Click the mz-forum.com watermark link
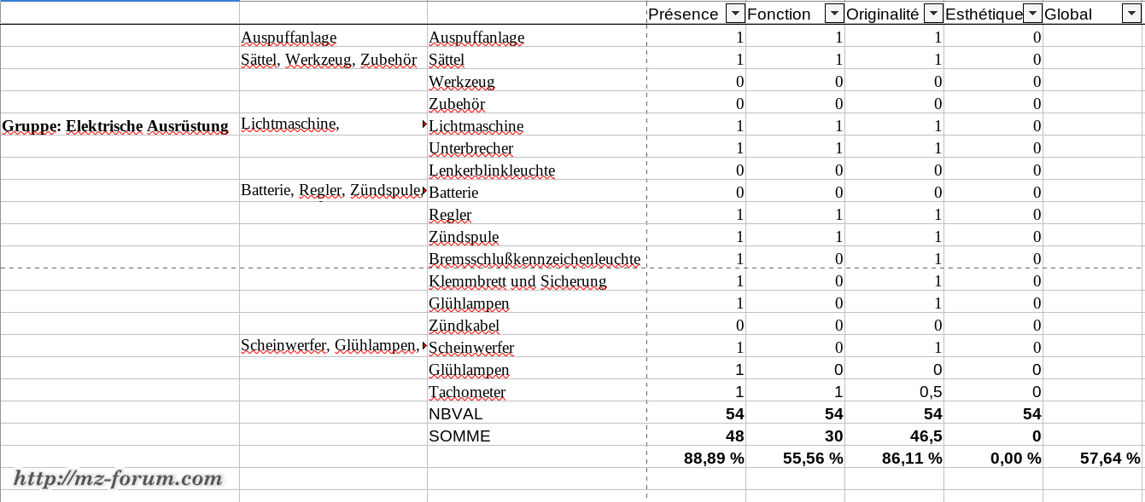 (x=118, y=479)
